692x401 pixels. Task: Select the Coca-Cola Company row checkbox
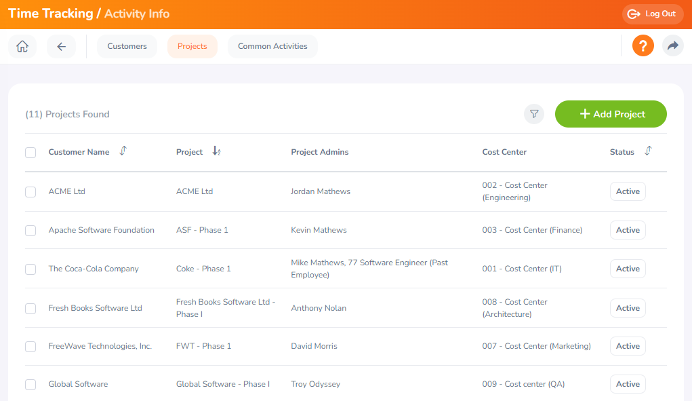click(x=30, y=269)
